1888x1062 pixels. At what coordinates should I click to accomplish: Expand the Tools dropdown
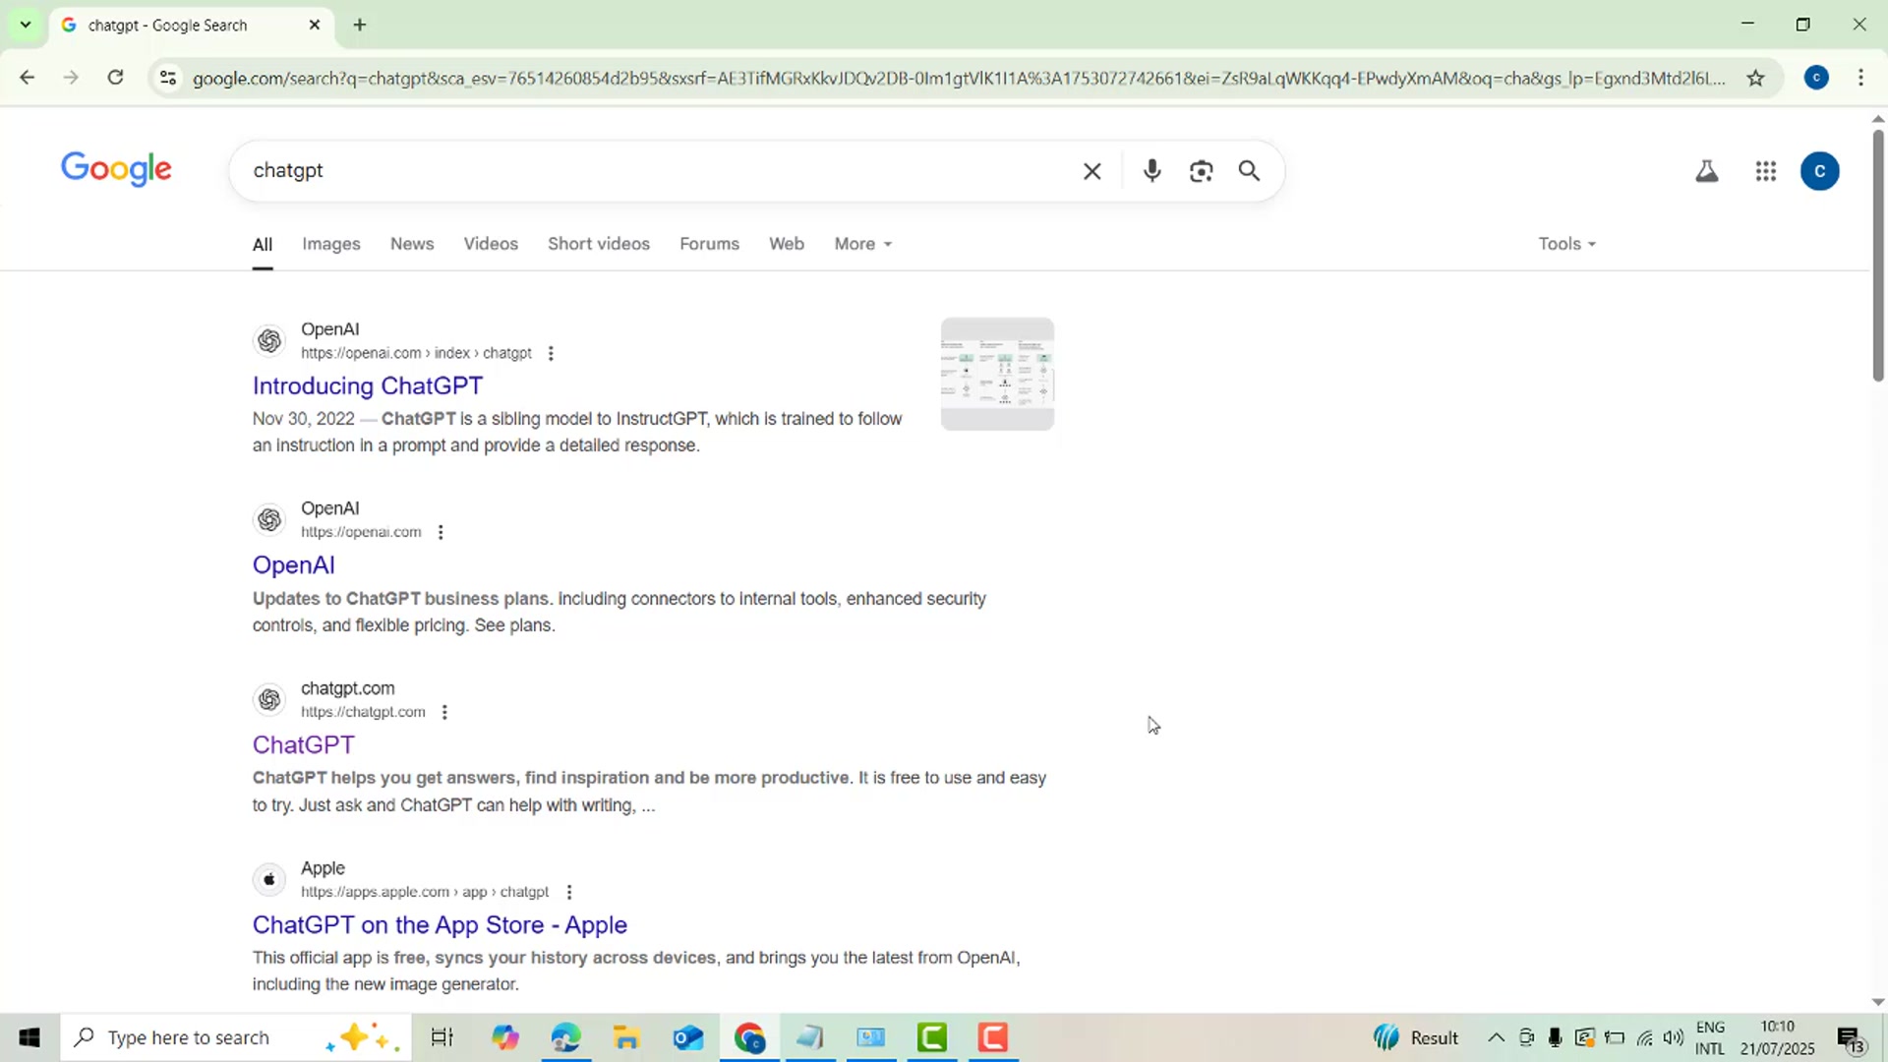[x=1567, y=244]
